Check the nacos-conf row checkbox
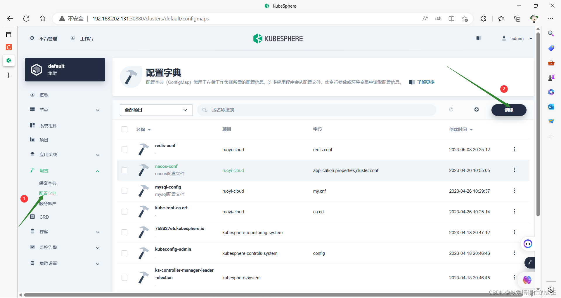 (x=124, y=170)
